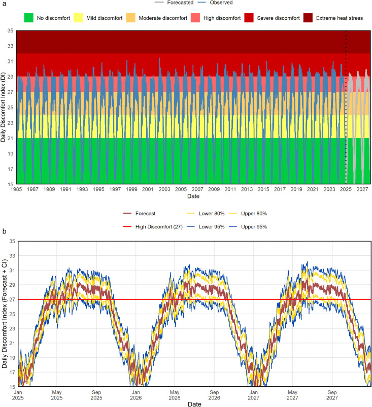Click the "May 2025" tick label in panel b

pyautogui.click(x=57, y=395)
